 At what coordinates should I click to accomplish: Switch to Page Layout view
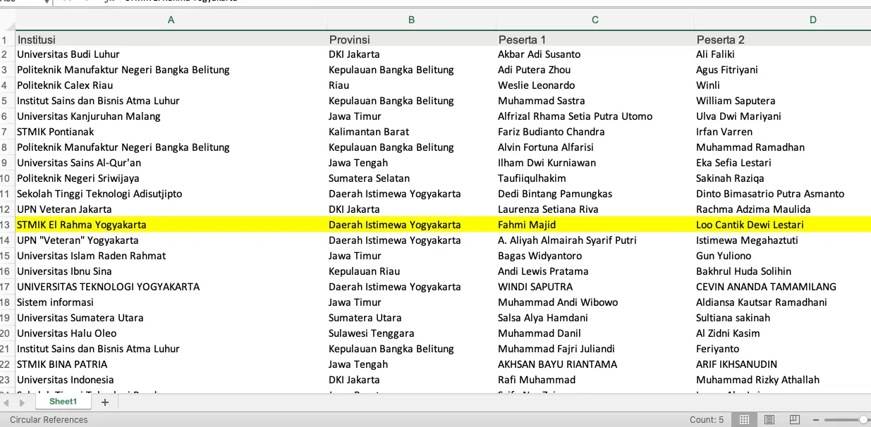pos(769,419)
